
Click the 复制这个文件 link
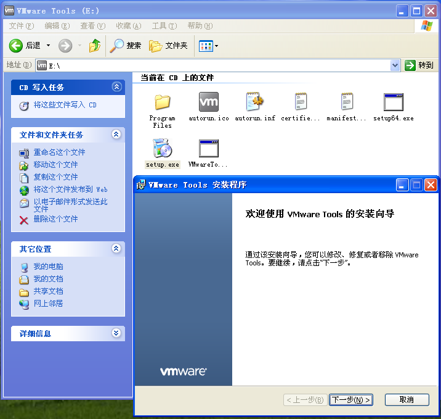[x=55, y=177]
